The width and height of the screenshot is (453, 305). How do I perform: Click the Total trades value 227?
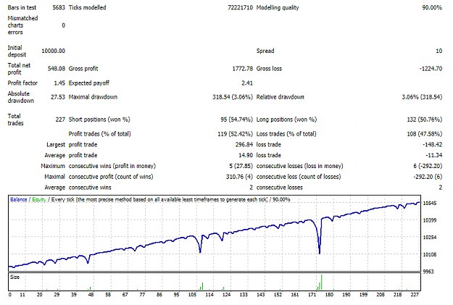pyautogui.click(x=60, y=120)
